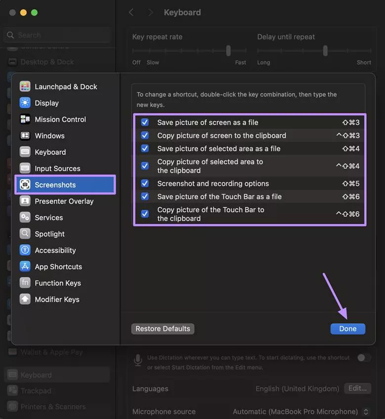Uncheck 'Screenshot and recording options'
This screenshot has height=419, width=385.
144,183
